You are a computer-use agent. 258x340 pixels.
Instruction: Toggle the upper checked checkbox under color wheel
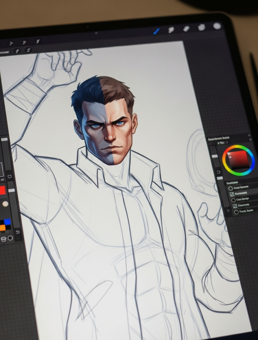(232, 194)
